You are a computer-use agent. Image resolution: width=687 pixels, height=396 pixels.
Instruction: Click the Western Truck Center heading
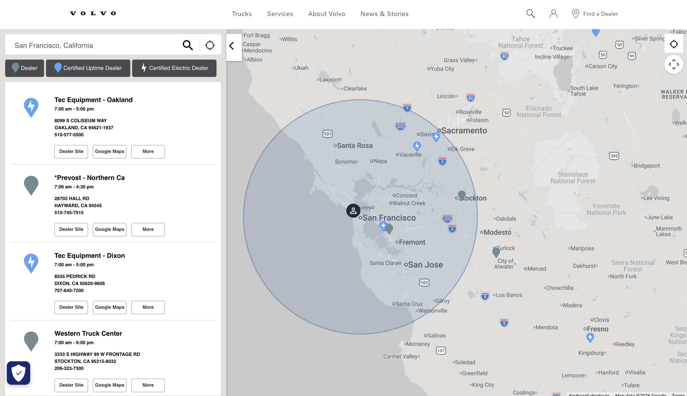88,333
